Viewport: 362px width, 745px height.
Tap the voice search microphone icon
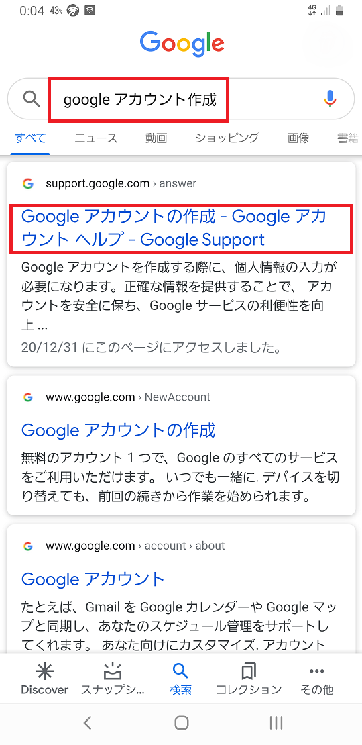coord(330,99)
